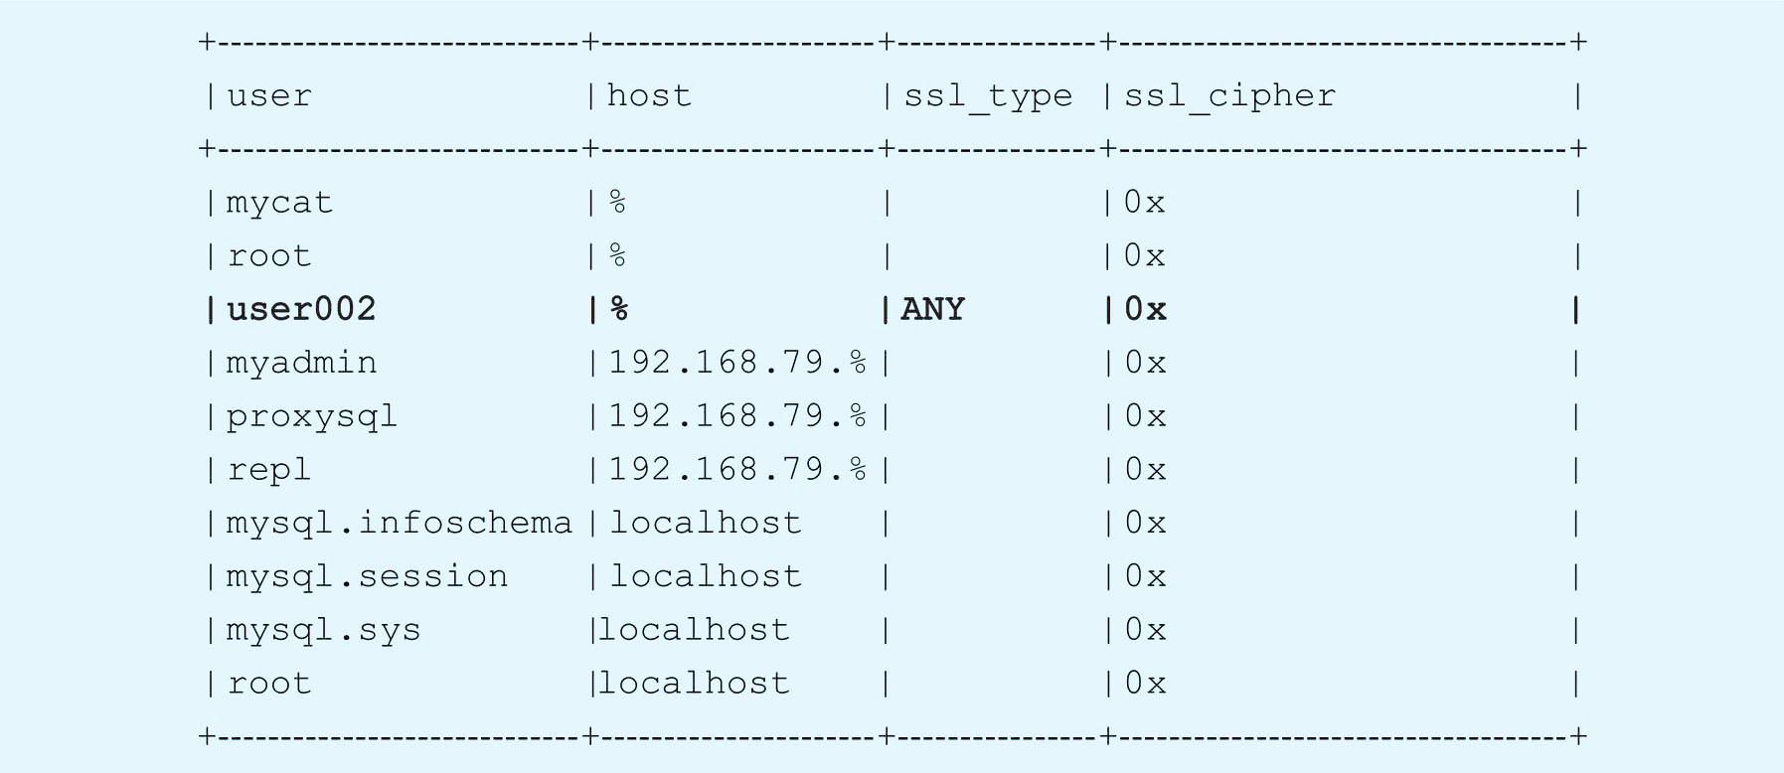Click the 'mysql.session' user entry
Image resolution: width=1784 pixels, height=773 pixels.
click(x=367, y=577)
